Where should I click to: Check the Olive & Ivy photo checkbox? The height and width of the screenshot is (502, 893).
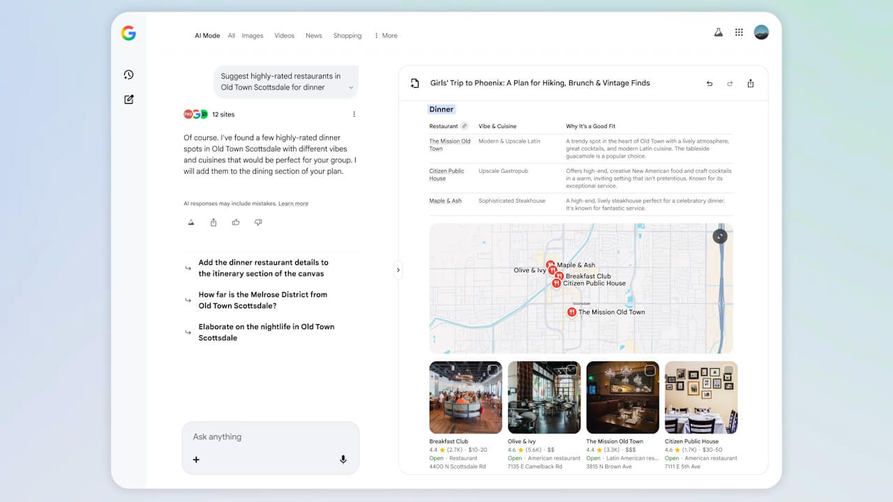click(571, 370)
